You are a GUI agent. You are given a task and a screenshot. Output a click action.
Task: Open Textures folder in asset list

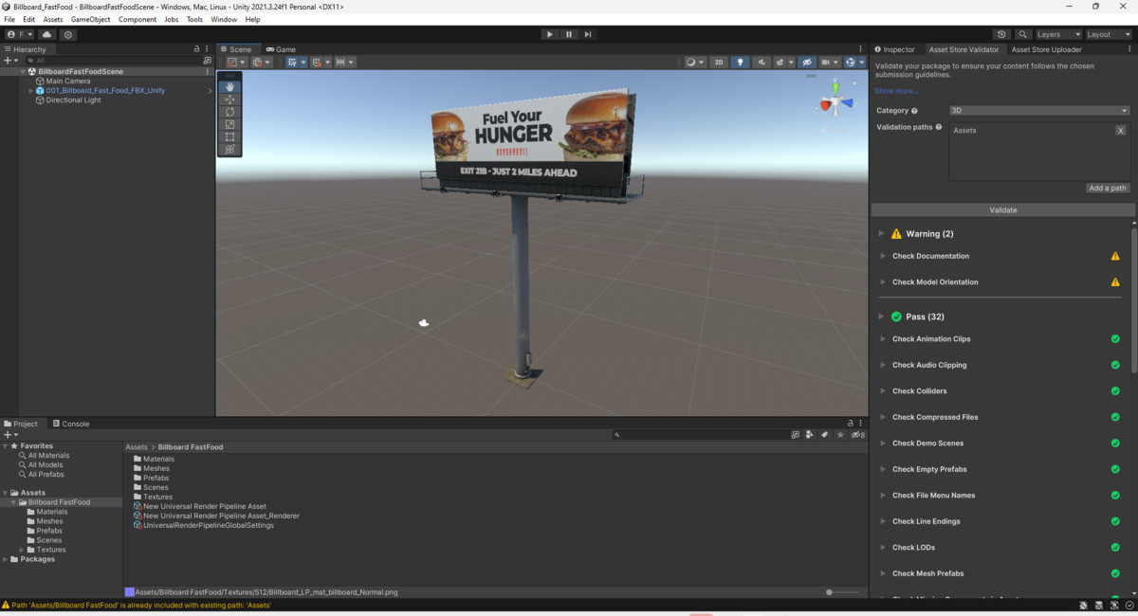click(158, 497)
